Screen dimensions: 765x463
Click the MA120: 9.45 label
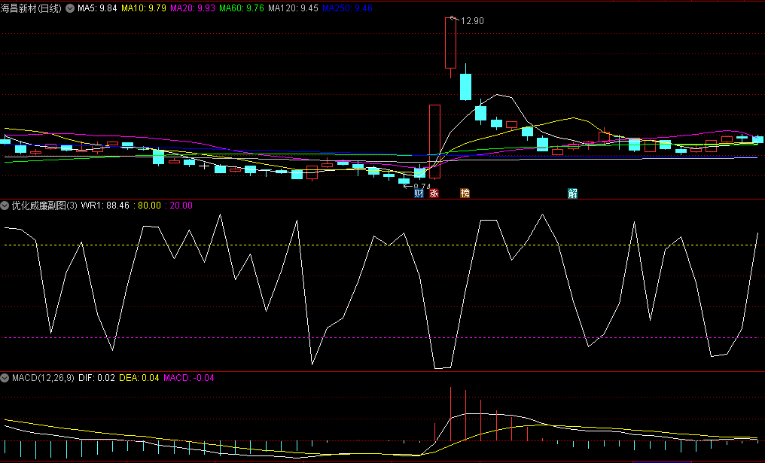(293, 8)
